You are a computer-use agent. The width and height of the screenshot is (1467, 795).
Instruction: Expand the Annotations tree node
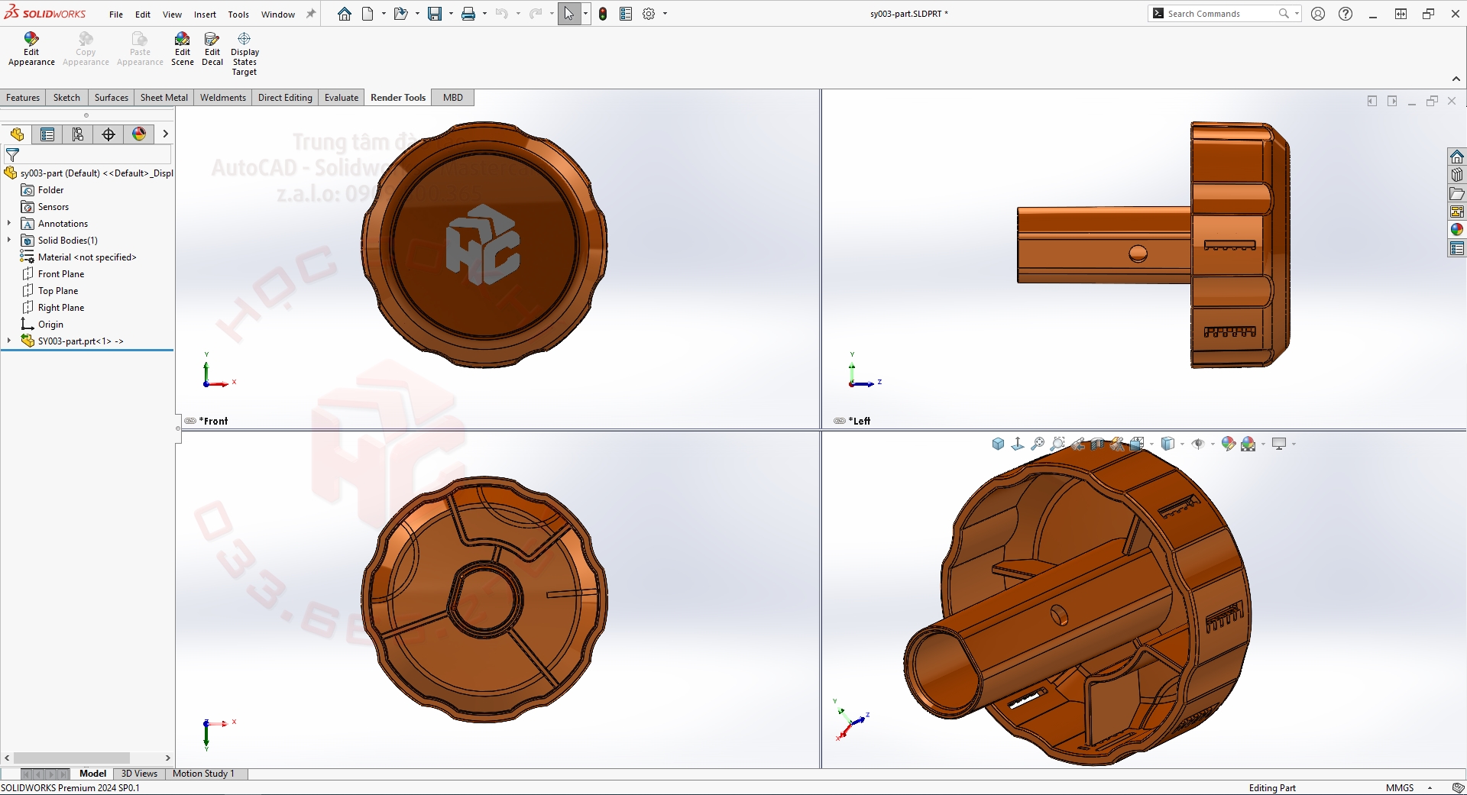[9, 224]
